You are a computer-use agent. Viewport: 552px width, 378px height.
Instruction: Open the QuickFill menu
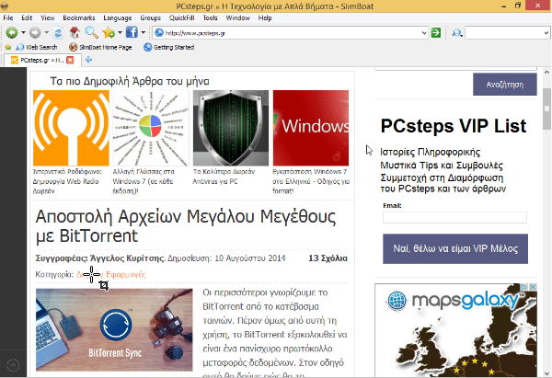click(181, 18)
